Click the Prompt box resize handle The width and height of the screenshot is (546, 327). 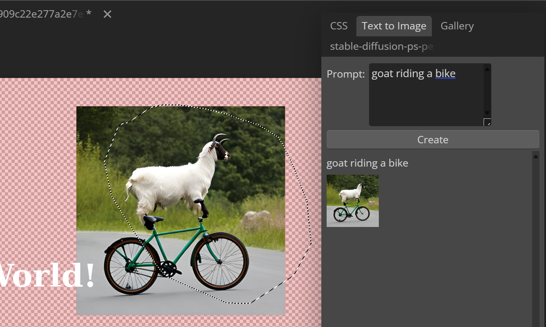coord(487,122)
